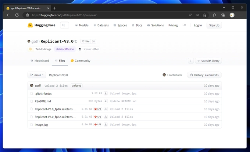This screenshot has height=152, width=250.
Task: Download image.jpg via its download icon
Action: [106, 125]
